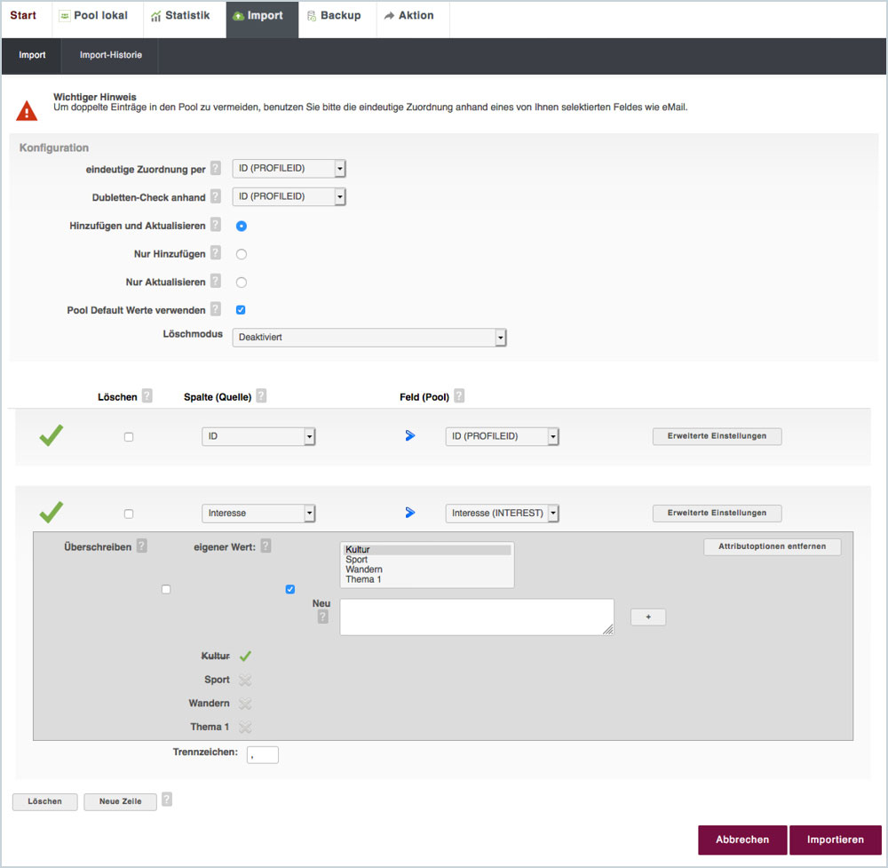Expand the Dubletten-Check anhand dropdown
Screen dimensions: 888x868
click(x=289, y=197)
